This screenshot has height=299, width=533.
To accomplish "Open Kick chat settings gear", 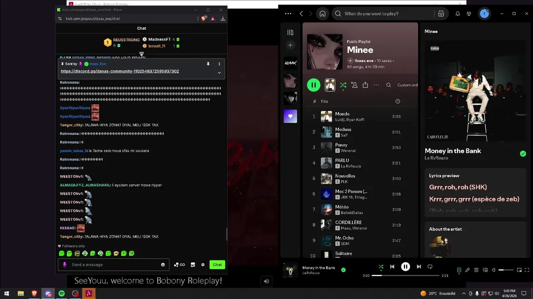I will click(x=203, y=265).
